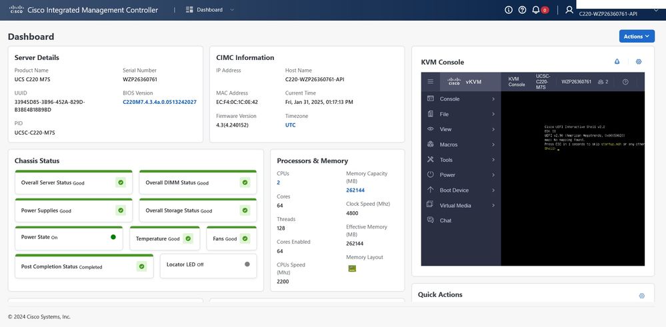Click the Post Completion Status check icon

point(142,266)
